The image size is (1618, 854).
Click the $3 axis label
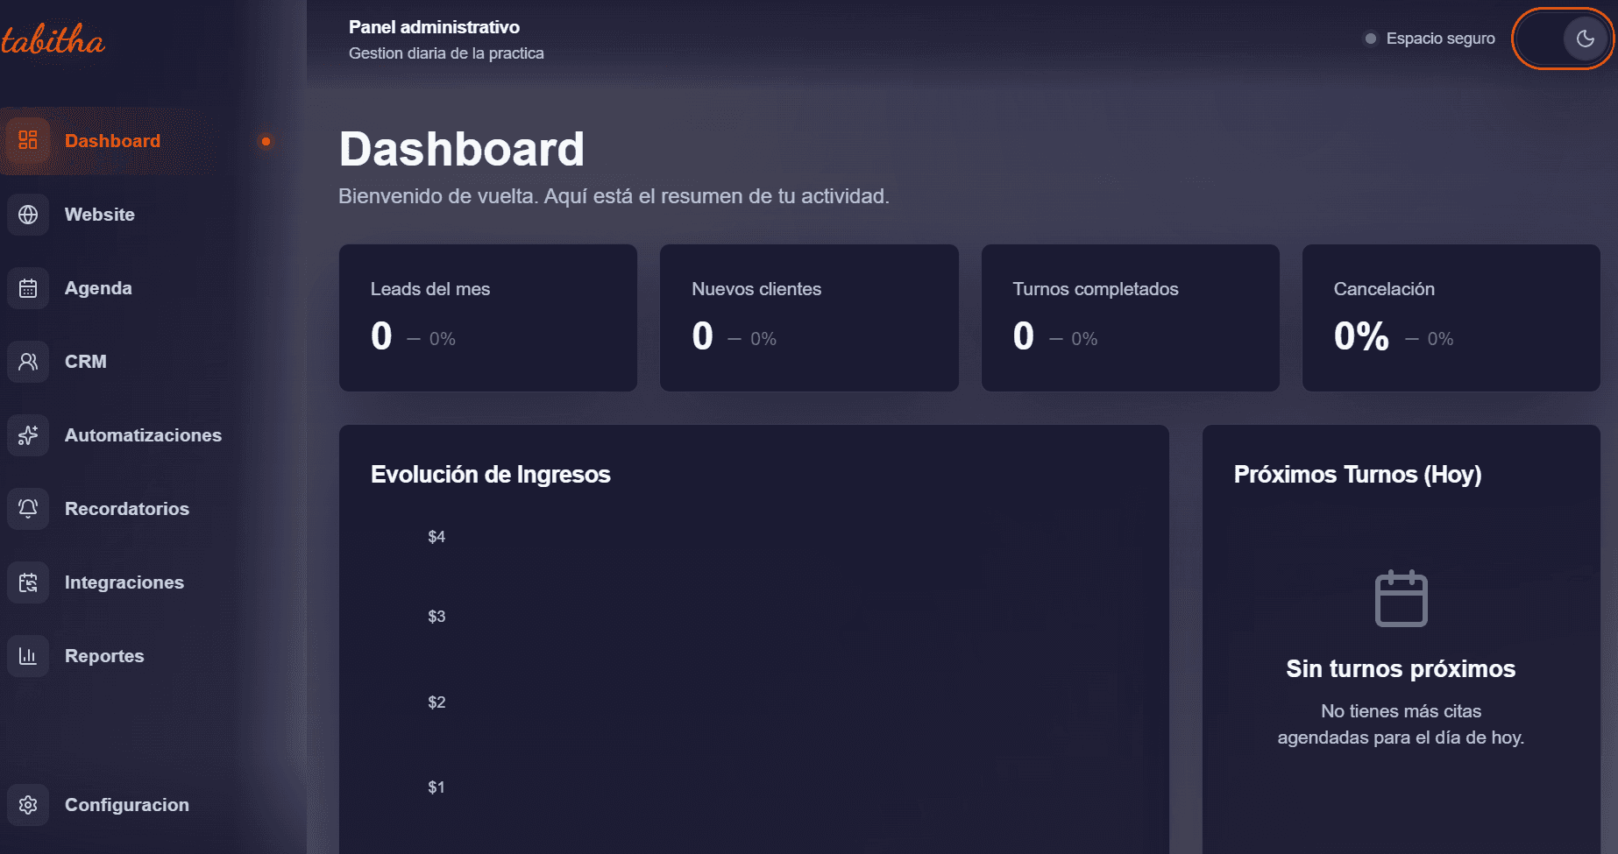[436, 617]
